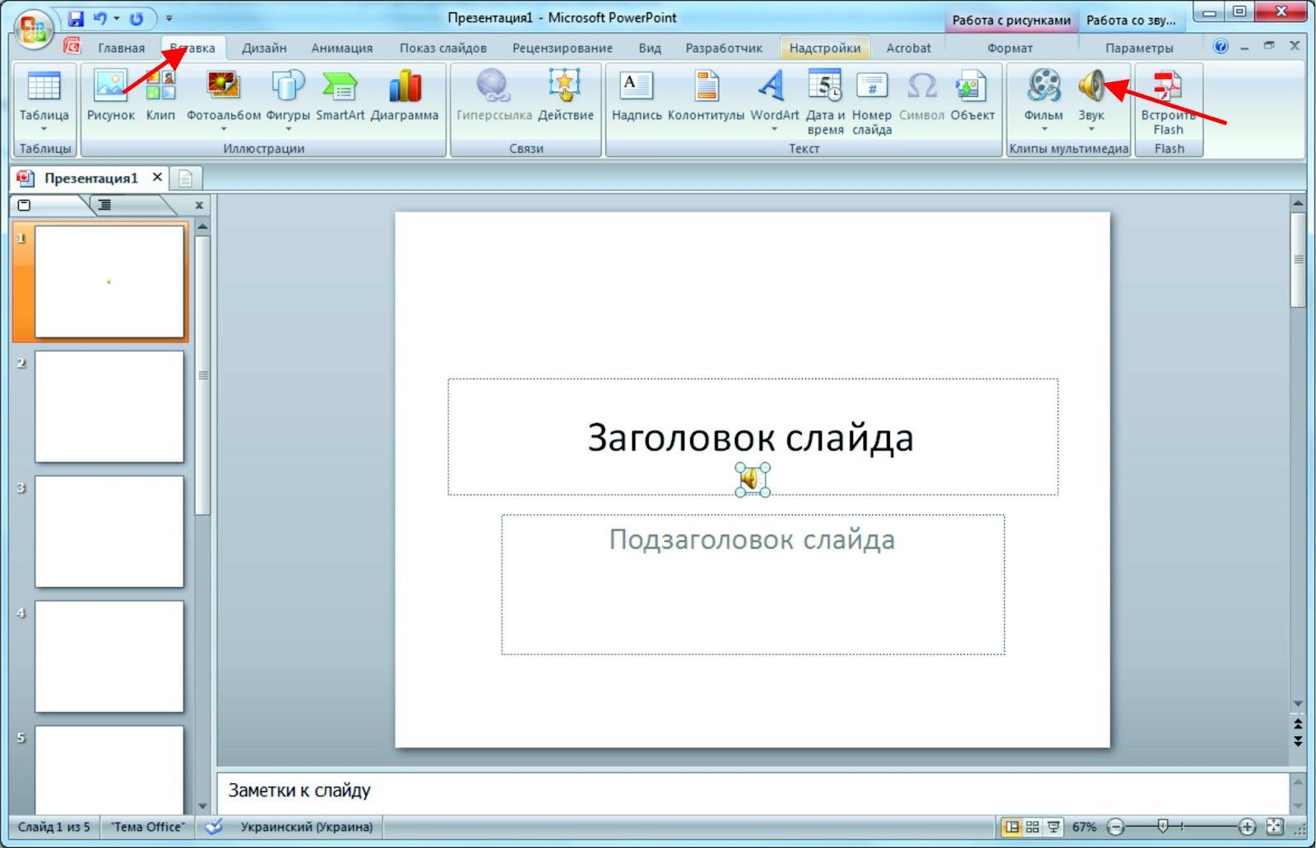Expand the Фотоальбом dropdown arrow
1316x848 pixels.
point(223,129)
